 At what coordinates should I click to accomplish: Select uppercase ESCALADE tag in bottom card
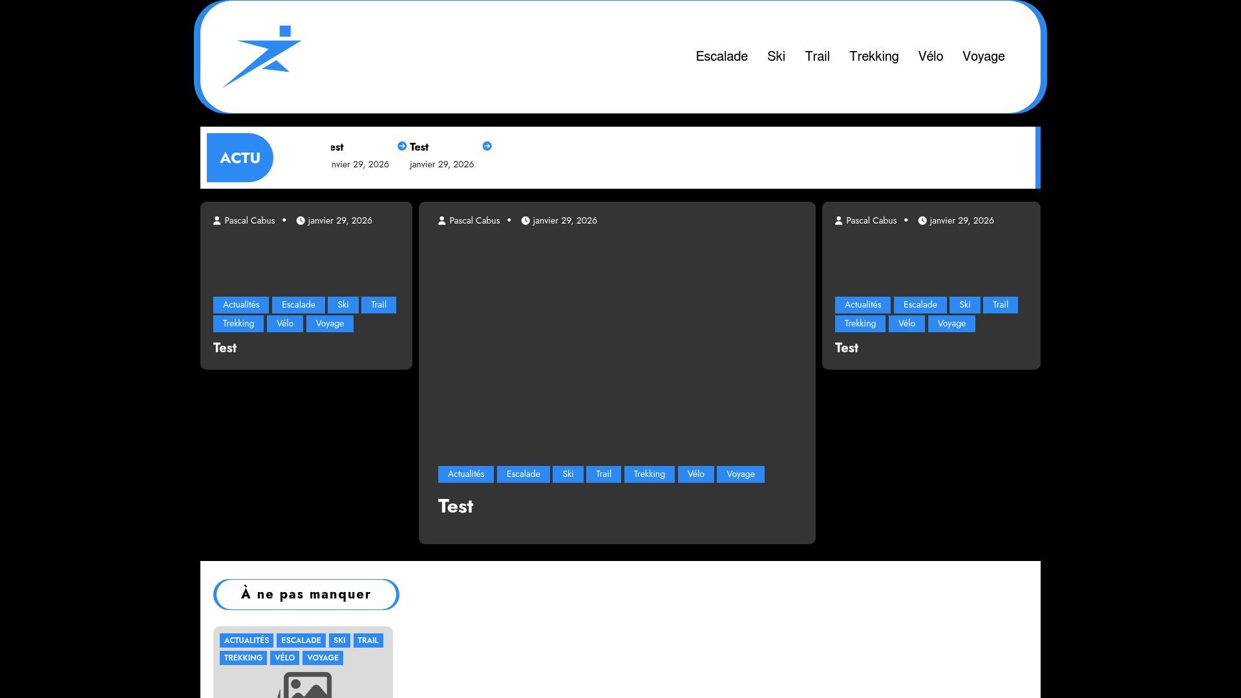point(301,640)
